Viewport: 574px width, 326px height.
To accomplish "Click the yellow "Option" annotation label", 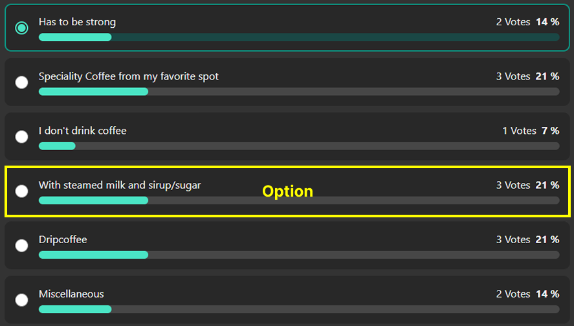I will [x=287, y=191].
